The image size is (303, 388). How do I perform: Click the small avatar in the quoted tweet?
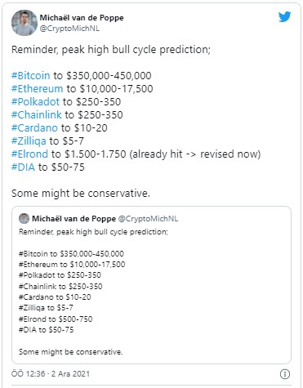pyautogui.click(x=24, y=218)
